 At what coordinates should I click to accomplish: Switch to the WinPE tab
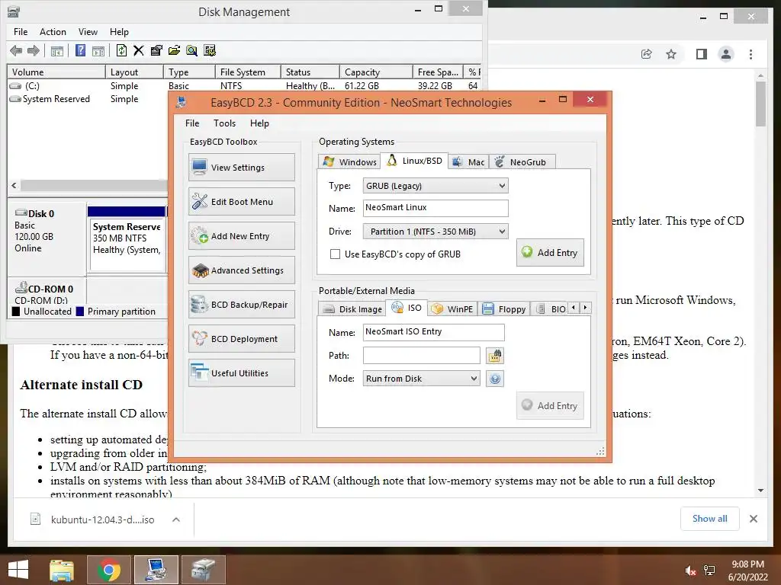(x=452, y=309)
